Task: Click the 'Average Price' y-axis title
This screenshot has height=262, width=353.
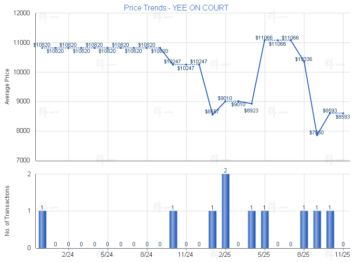Action: click(x=7, y=87)
